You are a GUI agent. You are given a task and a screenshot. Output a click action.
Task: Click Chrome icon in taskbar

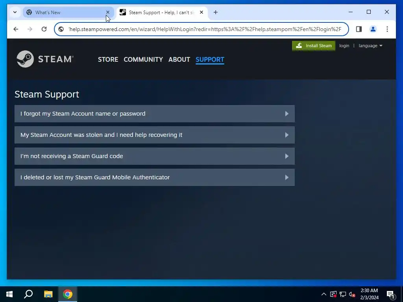(x=68, y=294)
